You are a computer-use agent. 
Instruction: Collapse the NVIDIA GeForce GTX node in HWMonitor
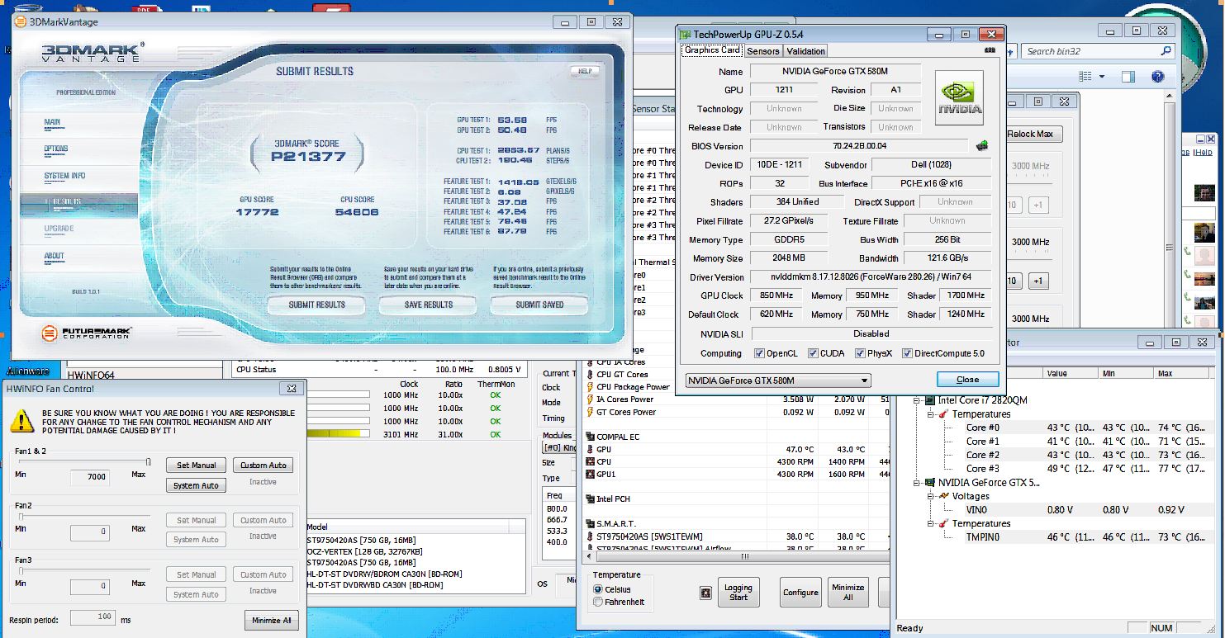tap(917, 482)
